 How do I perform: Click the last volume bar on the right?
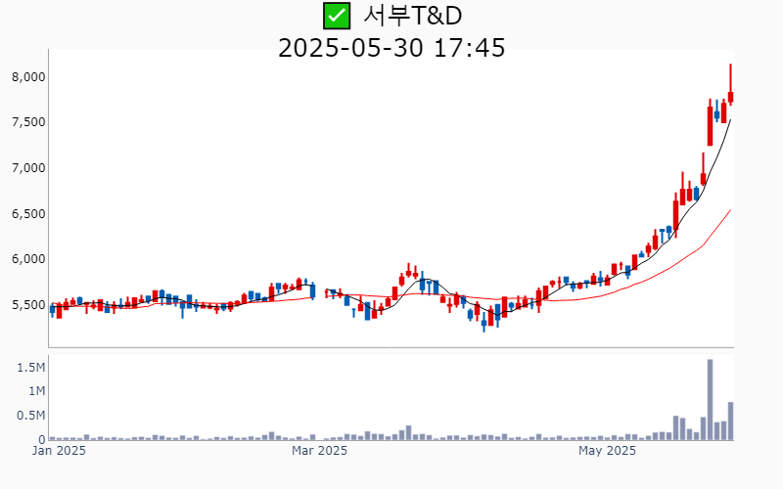tap(730, 422)
